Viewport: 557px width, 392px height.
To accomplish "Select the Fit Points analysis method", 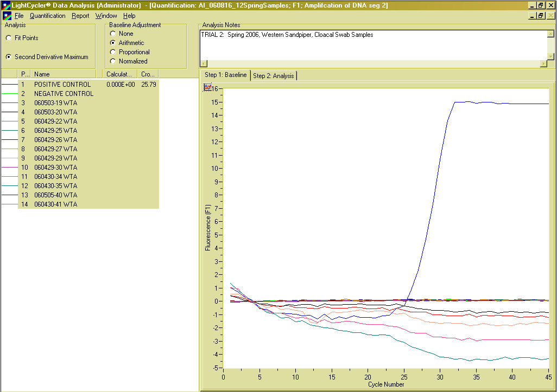I will 9,38.
